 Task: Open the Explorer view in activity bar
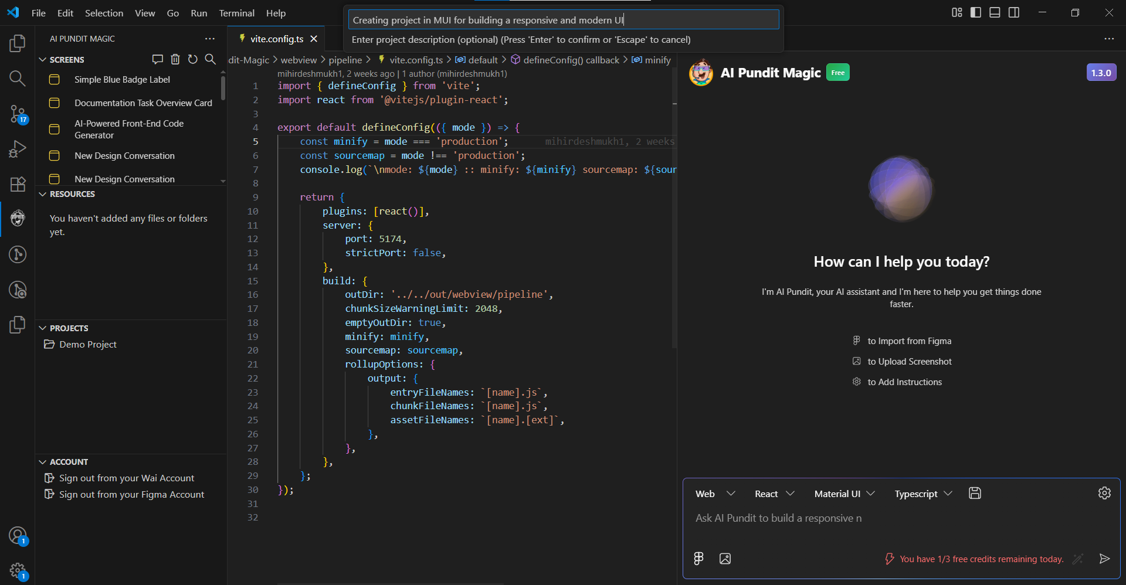[18, 43]
